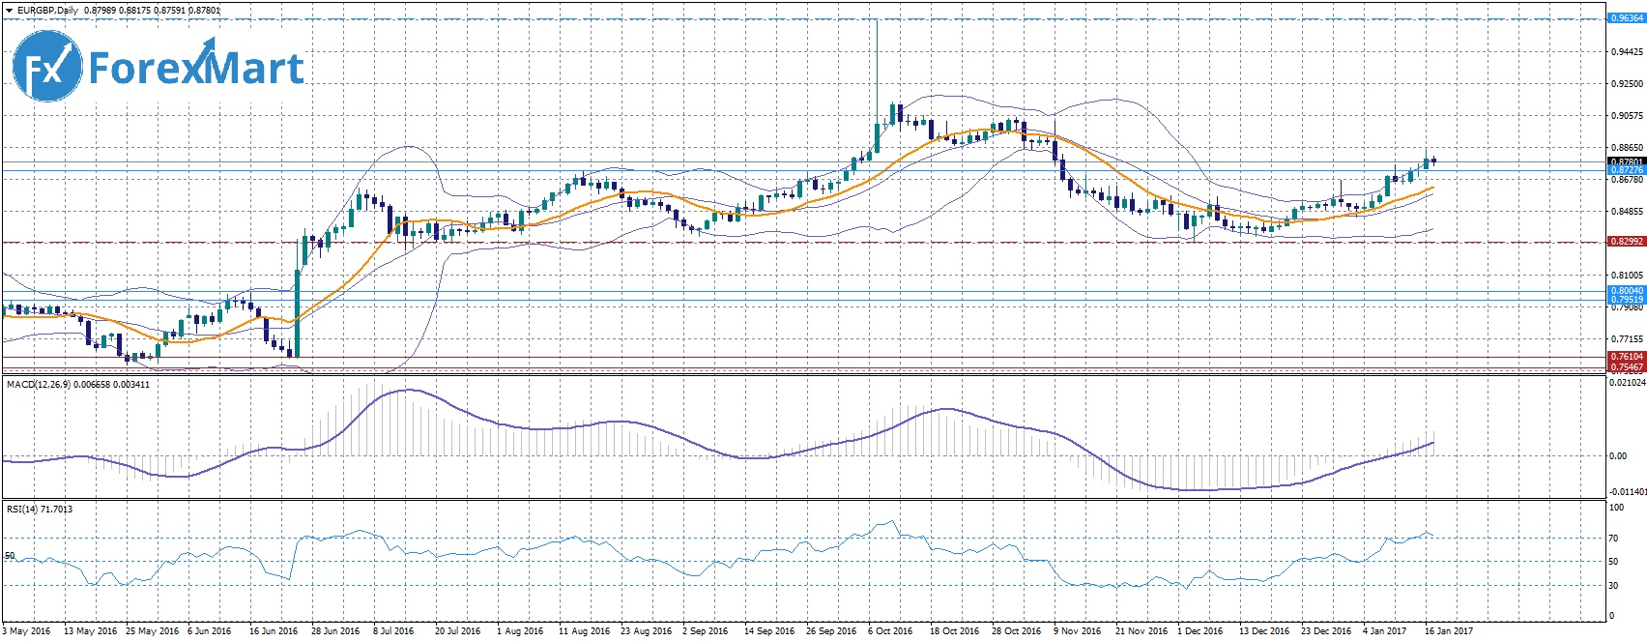Click the ForexMart Fx circle logo
The width and height of the screenshot is (1647, 642).
tap(46, 67)
